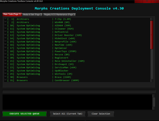Click the CentBrowser (109M) text
Image resolution: width=159 pixels, height=121 pixels.
(67, 80)
